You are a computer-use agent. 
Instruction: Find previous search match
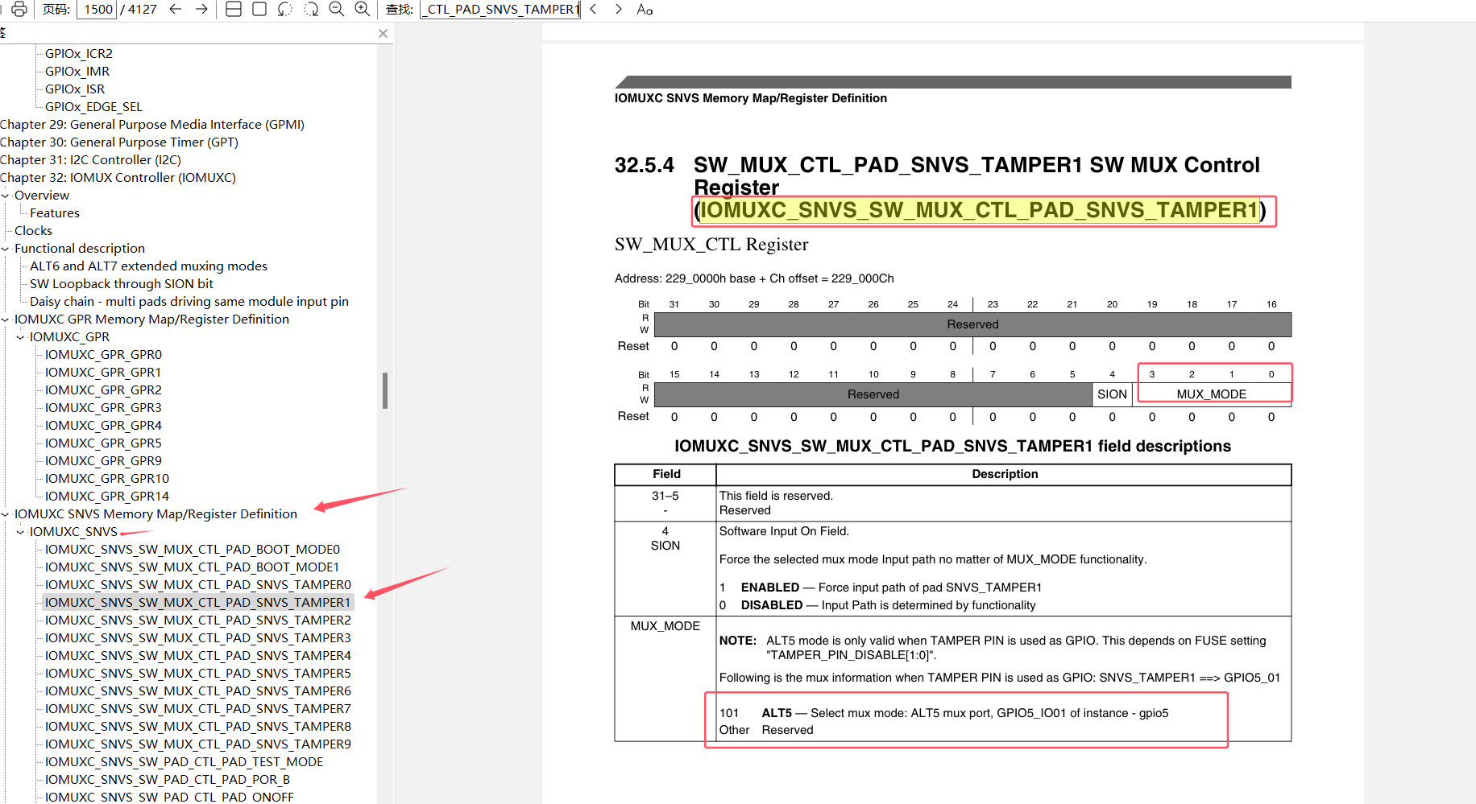[594, 9]
